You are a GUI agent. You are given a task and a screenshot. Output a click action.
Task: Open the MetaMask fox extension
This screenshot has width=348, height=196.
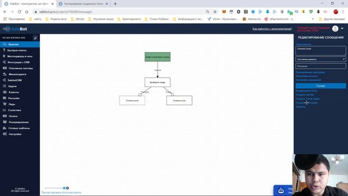[224, 12]
